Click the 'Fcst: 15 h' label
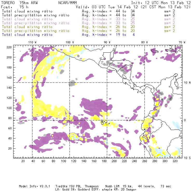 (15, 7)
